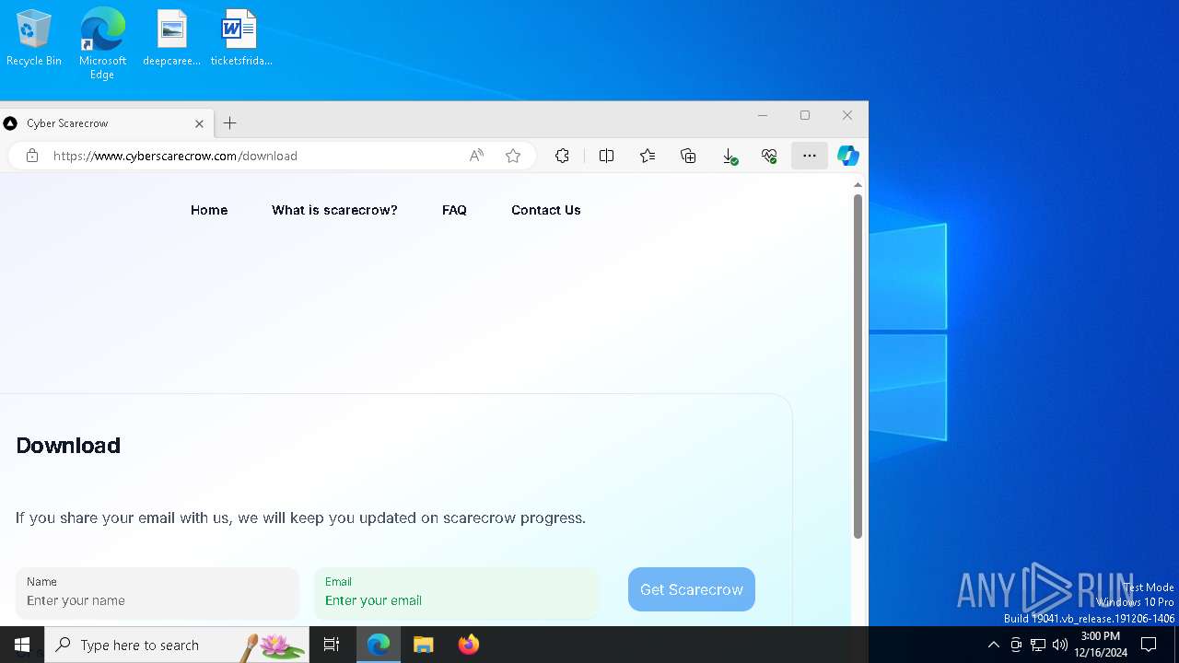Click the taskbar search box

point(177,645)
